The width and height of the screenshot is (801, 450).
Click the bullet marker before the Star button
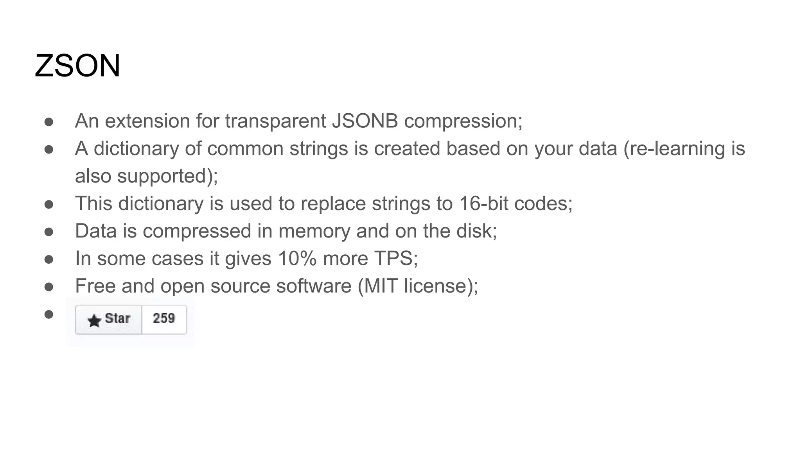[49, 314]
